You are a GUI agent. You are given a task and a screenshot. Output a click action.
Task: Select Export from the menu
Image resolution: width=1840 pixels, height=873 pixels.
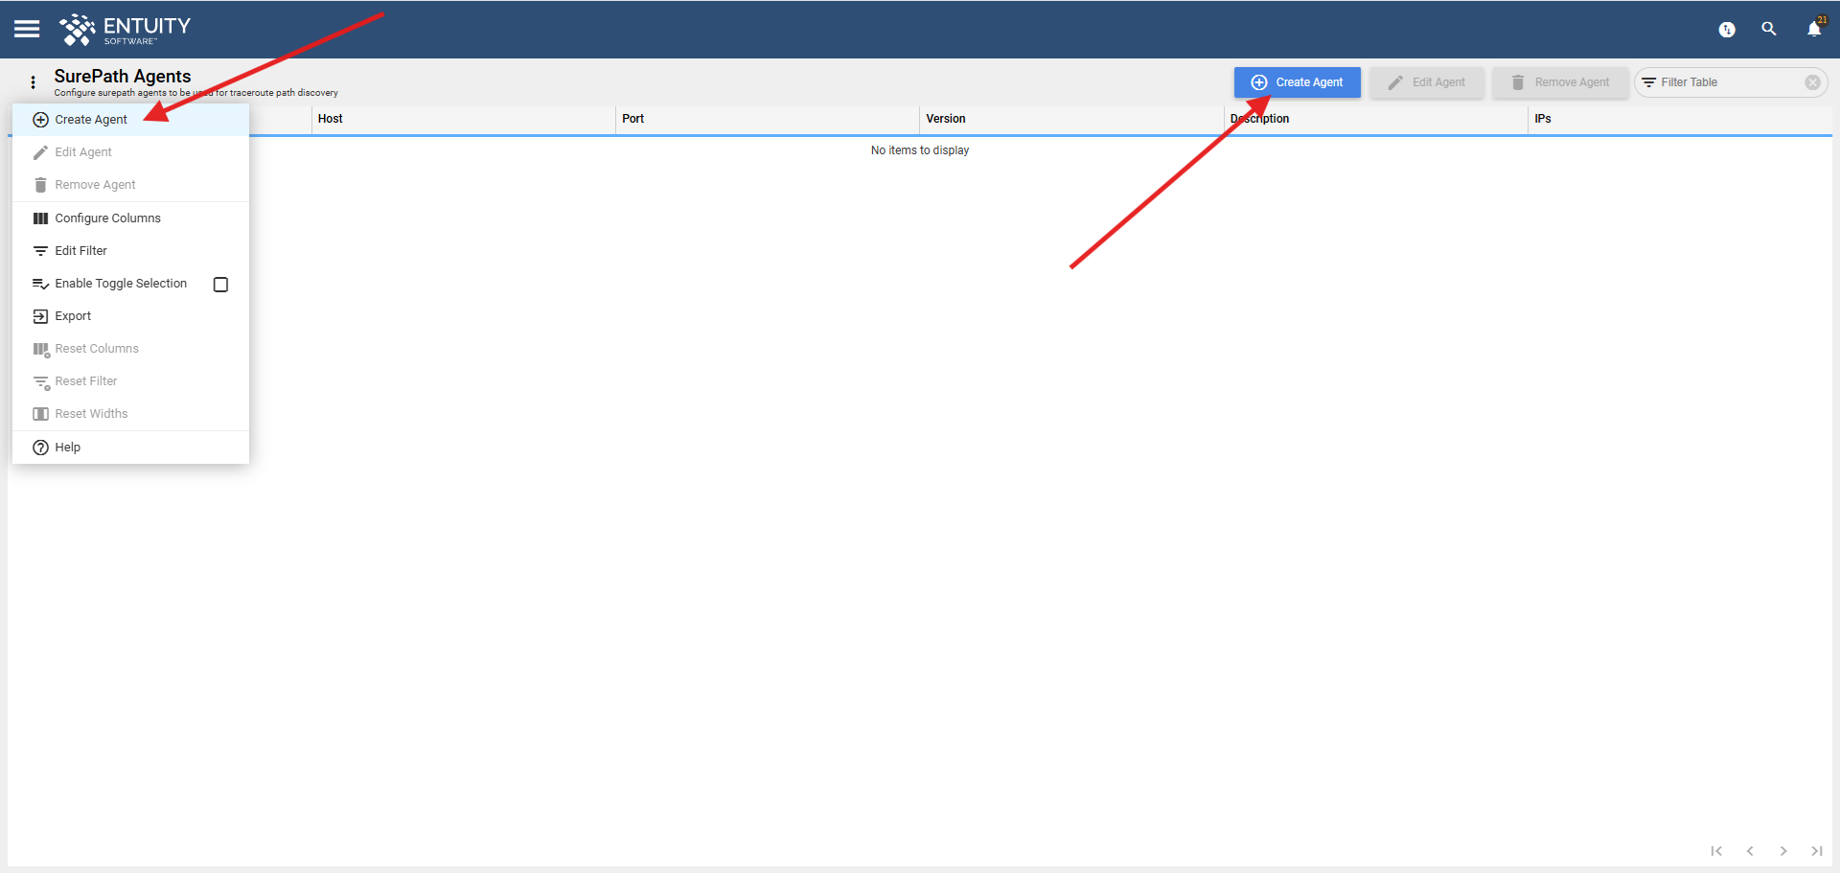[x=130, y=316]
